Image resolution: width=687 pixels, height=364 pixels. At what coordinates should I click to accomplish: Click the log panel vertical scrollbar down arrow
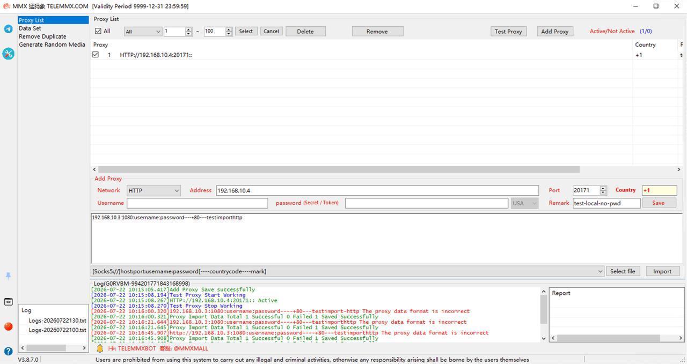coord(544,338)
